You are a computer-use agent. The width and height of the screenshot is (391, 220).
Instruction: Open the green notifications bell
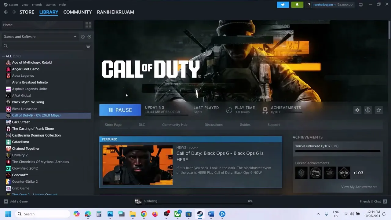click(x=297, y=5)
